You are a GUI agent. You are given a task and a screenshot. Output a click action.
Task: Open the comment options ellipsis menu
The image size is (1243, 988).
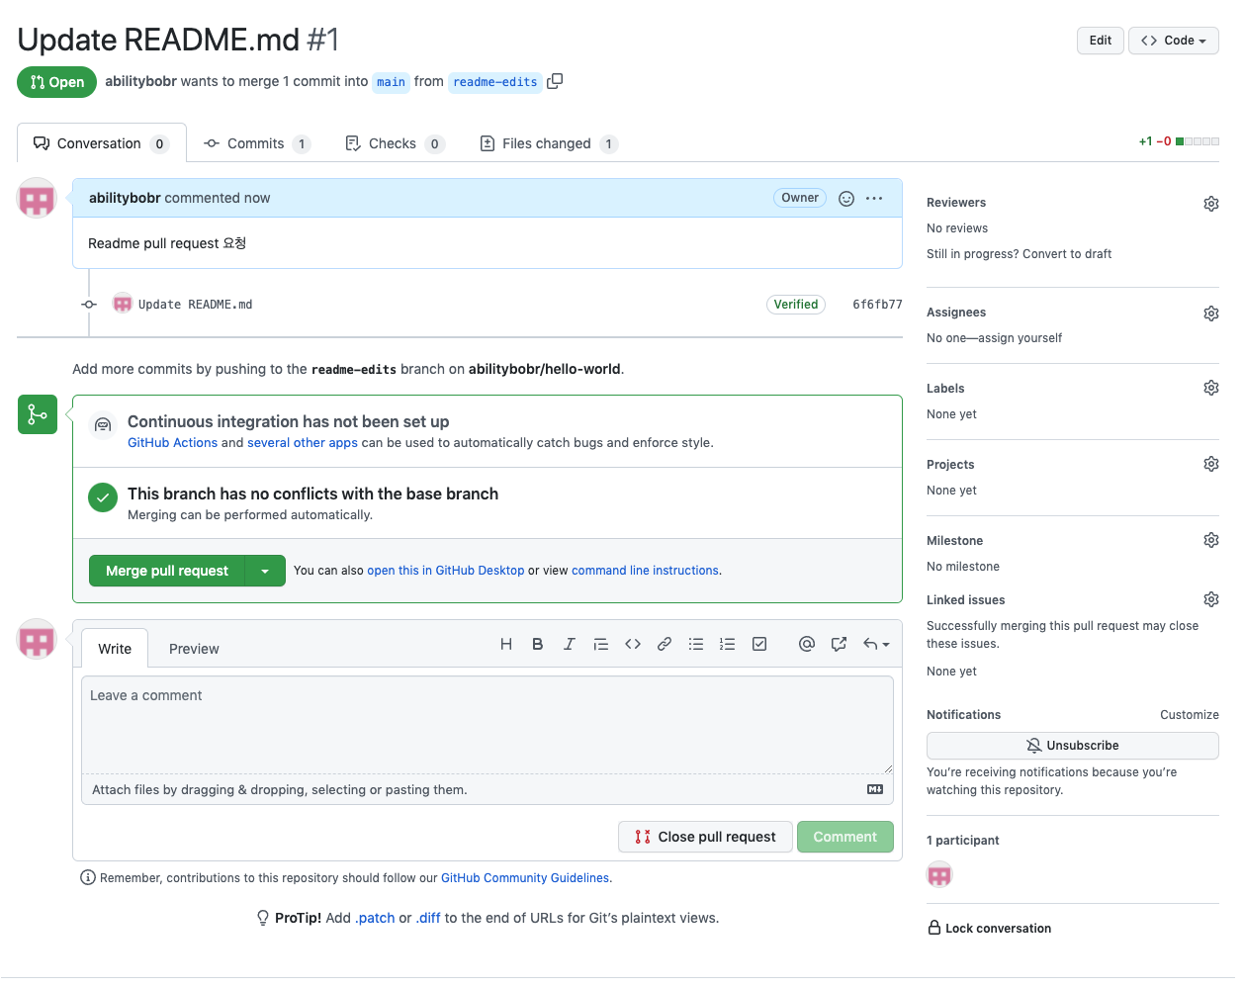coord(874,198)
